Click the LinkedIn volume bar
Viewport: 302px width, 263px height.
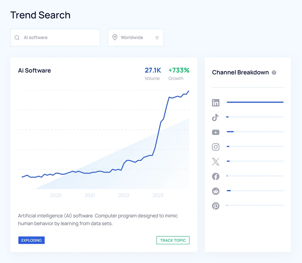255,102
